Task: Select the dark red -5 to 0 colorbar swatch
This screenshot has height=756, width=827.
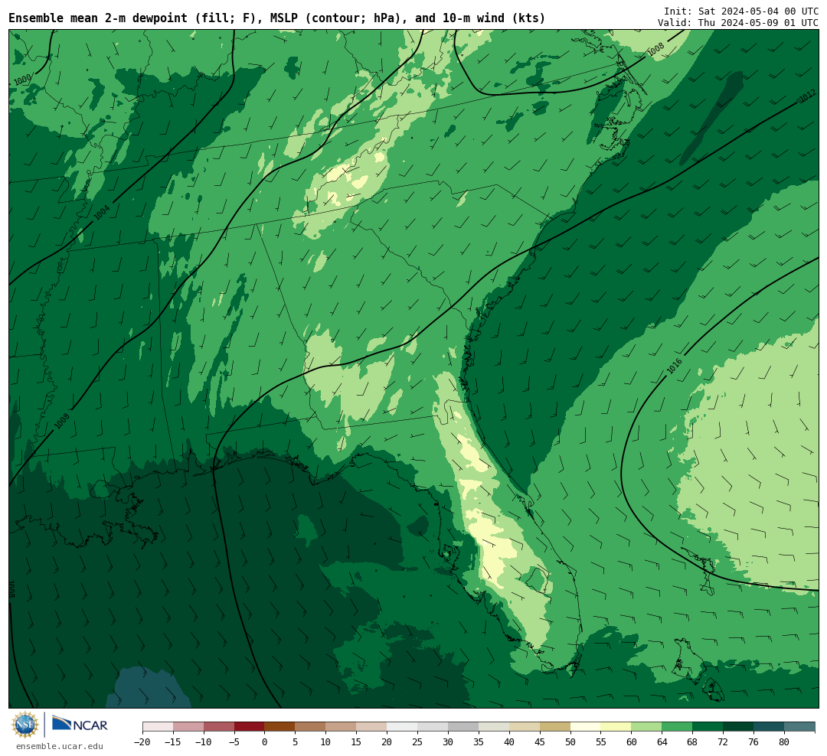Action: (250, 727)
